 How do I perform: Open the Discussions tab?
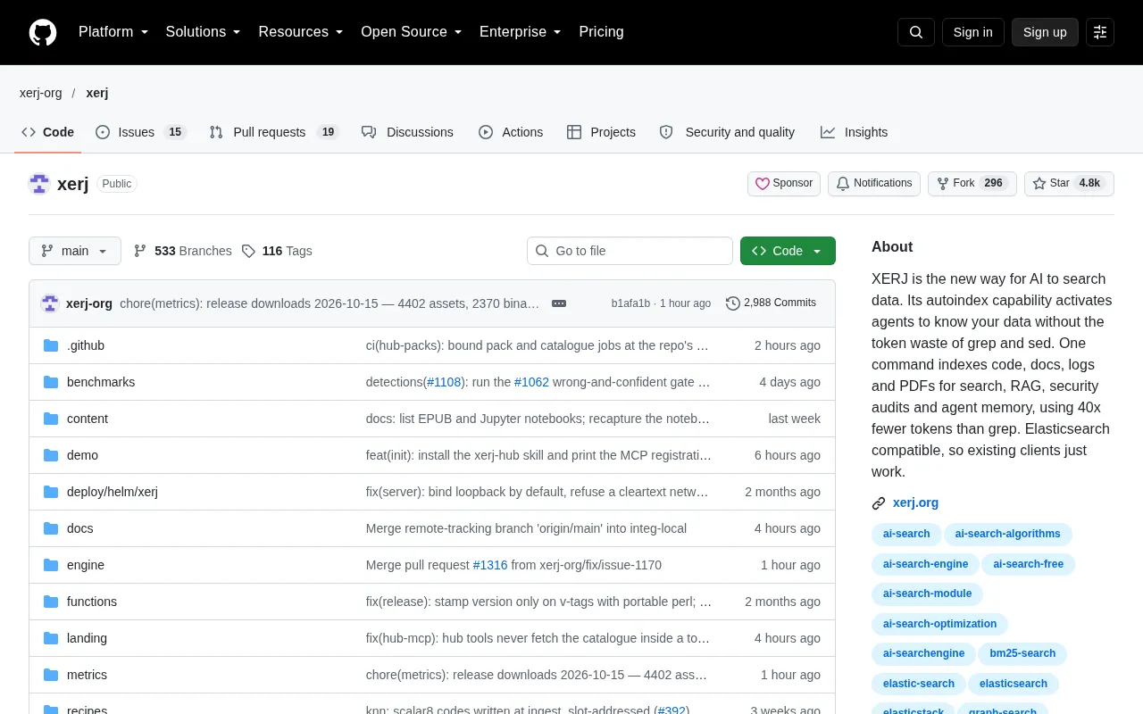(407, 132)
